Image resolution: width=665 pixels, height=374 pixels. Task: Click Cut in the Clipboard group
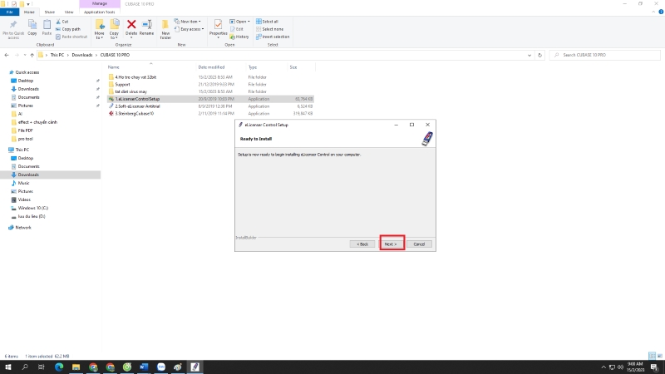pos(62,22)
